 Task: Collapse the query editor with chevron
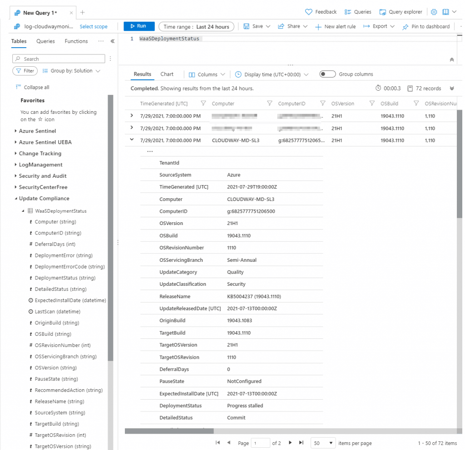[452, 59]
